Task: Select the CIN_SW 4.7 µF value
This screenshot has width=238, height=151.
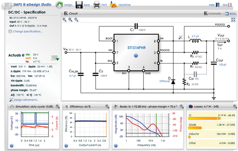Action: pos(72,76)
